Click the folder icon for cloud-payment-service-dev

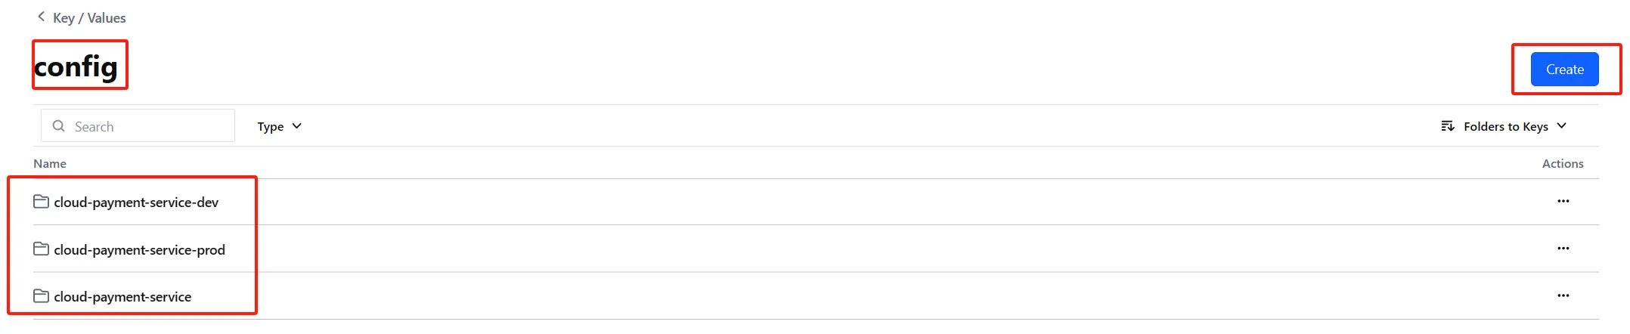(x=42, y=202)
